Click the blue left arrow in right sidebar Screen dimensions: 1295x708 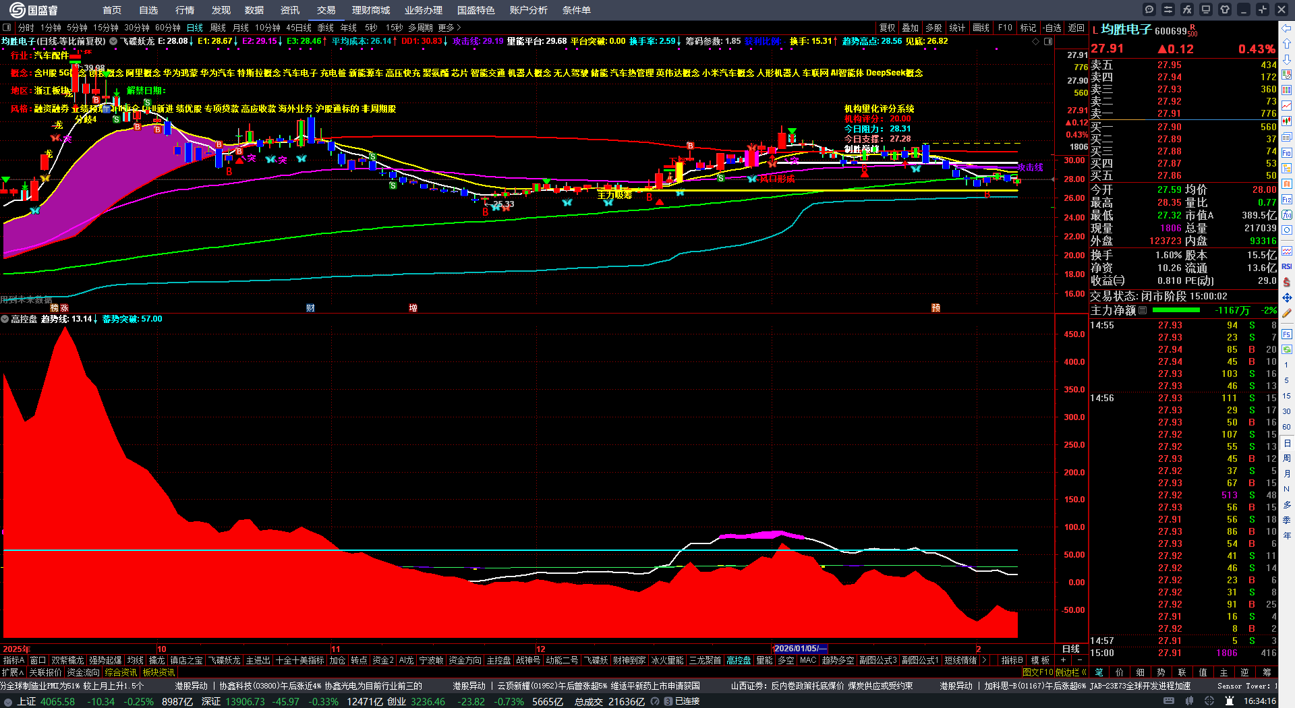pos(1287,28)
